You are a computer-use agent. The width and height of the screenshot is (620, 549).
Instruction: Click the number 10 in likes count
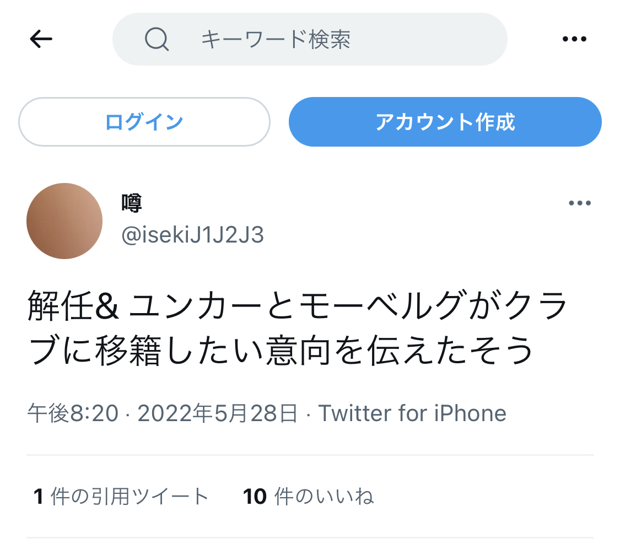(255, 497)
